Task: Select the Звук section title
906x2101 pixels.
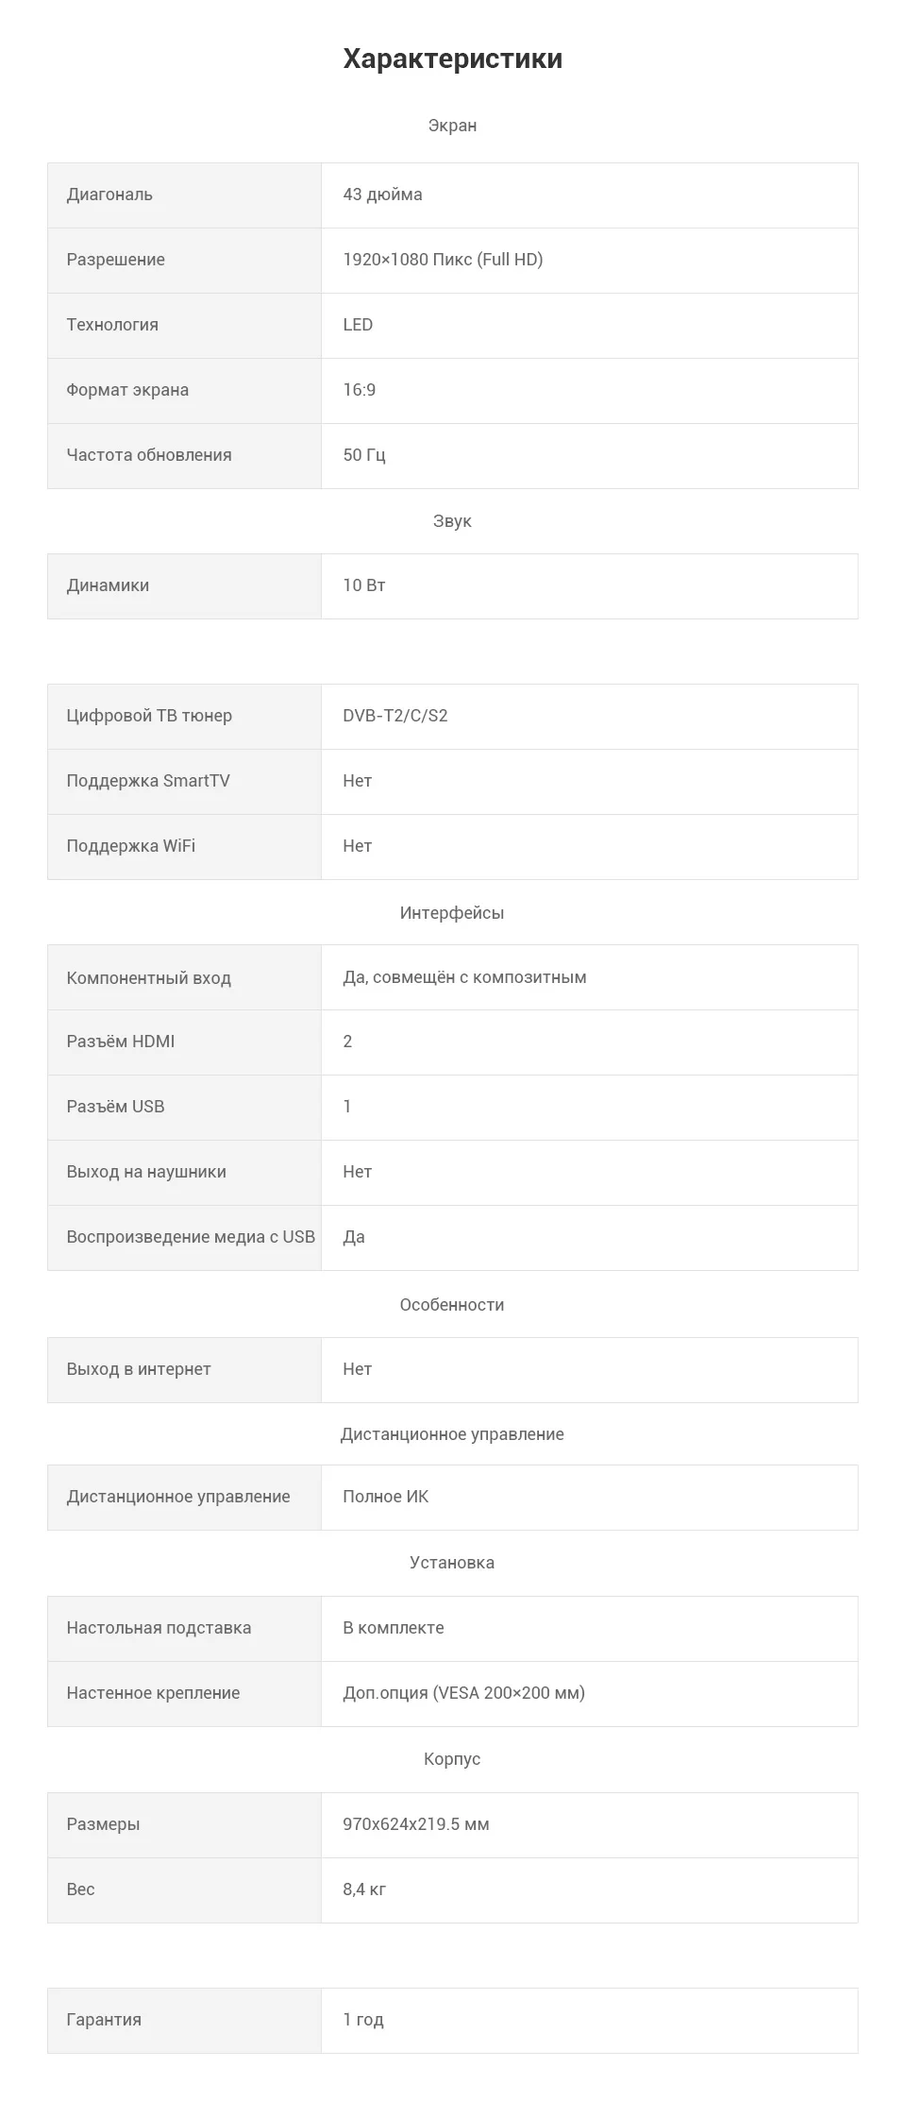Action: click(453, 521)
